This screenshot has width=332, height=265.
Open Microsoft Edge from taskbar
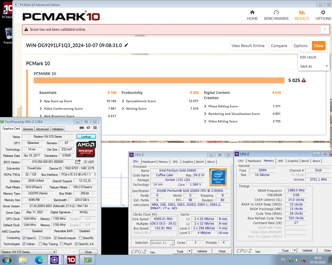[x=39, y=260]
